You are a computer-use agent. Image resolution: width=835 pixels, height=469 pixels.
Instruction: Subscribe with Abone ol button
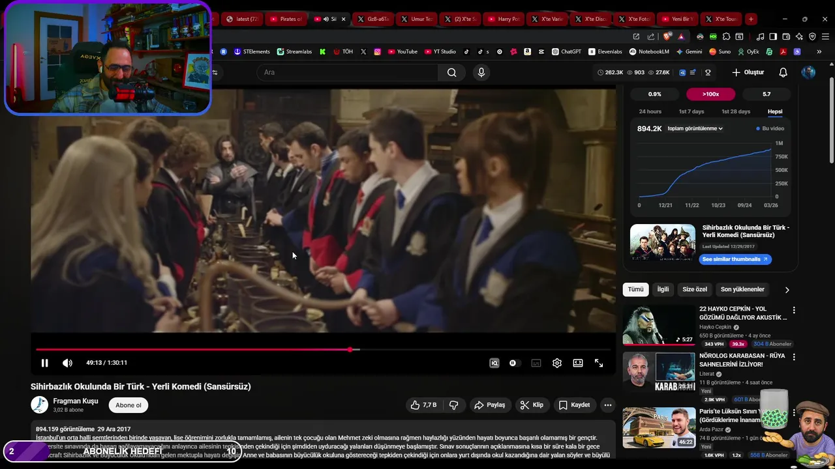tap(129, 405)
